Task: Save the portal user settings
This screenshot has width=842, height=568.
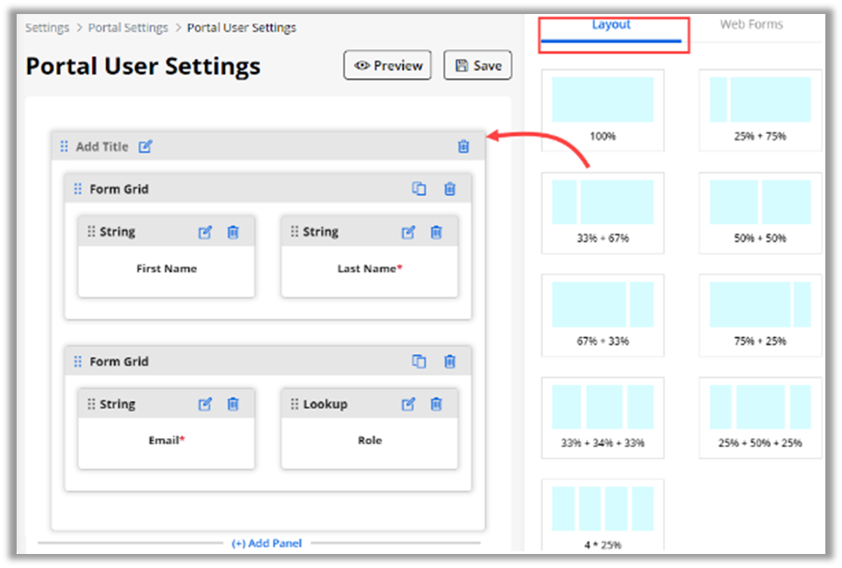Action: tap(478, 66)
